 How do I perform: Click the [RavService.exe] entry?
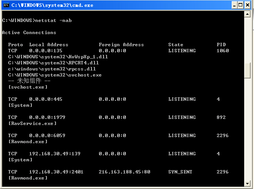click(x=33, y=123)
